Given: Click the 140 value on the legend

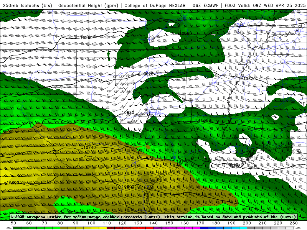Looking at the screenshot, I should pos(153,223).
